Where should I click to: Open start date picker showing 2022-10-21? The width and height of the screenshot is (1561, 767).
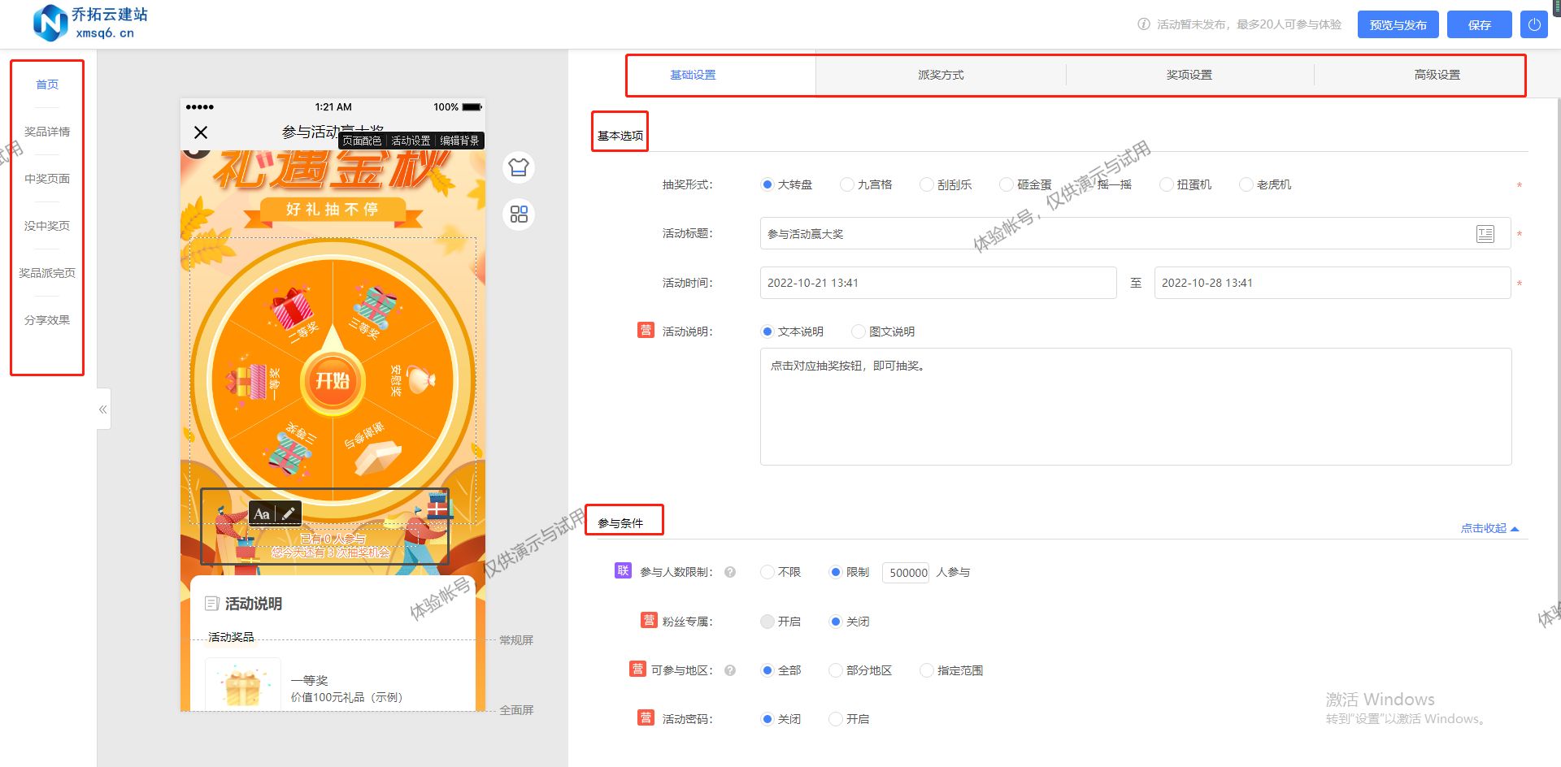pyautogui.click(x=935, y=283)
